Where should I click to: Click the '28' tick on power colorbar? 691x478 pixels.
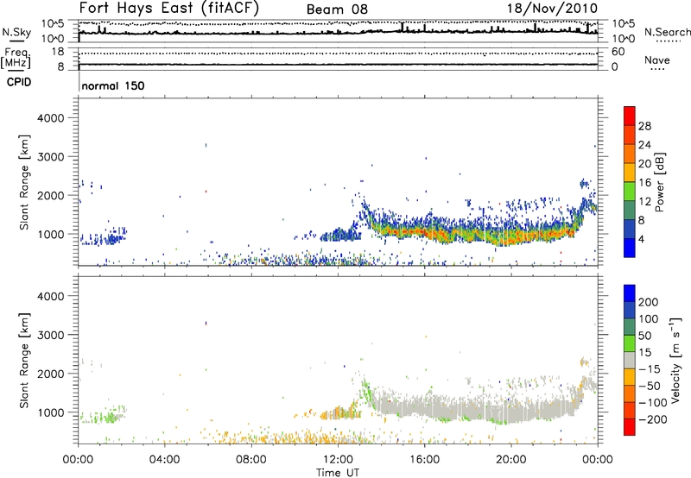[x=644, y=126]
